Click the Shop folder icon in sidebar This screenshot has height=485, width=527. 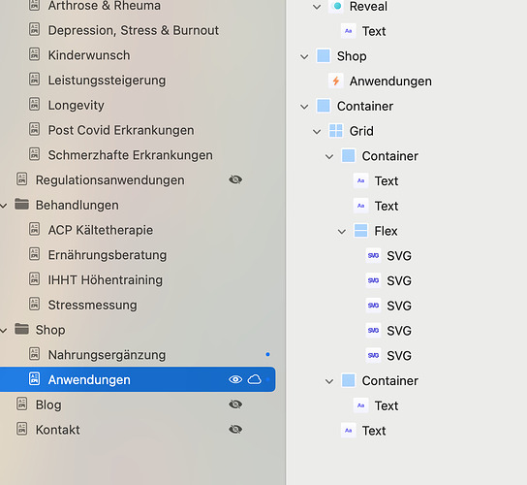tap(22, 329)
